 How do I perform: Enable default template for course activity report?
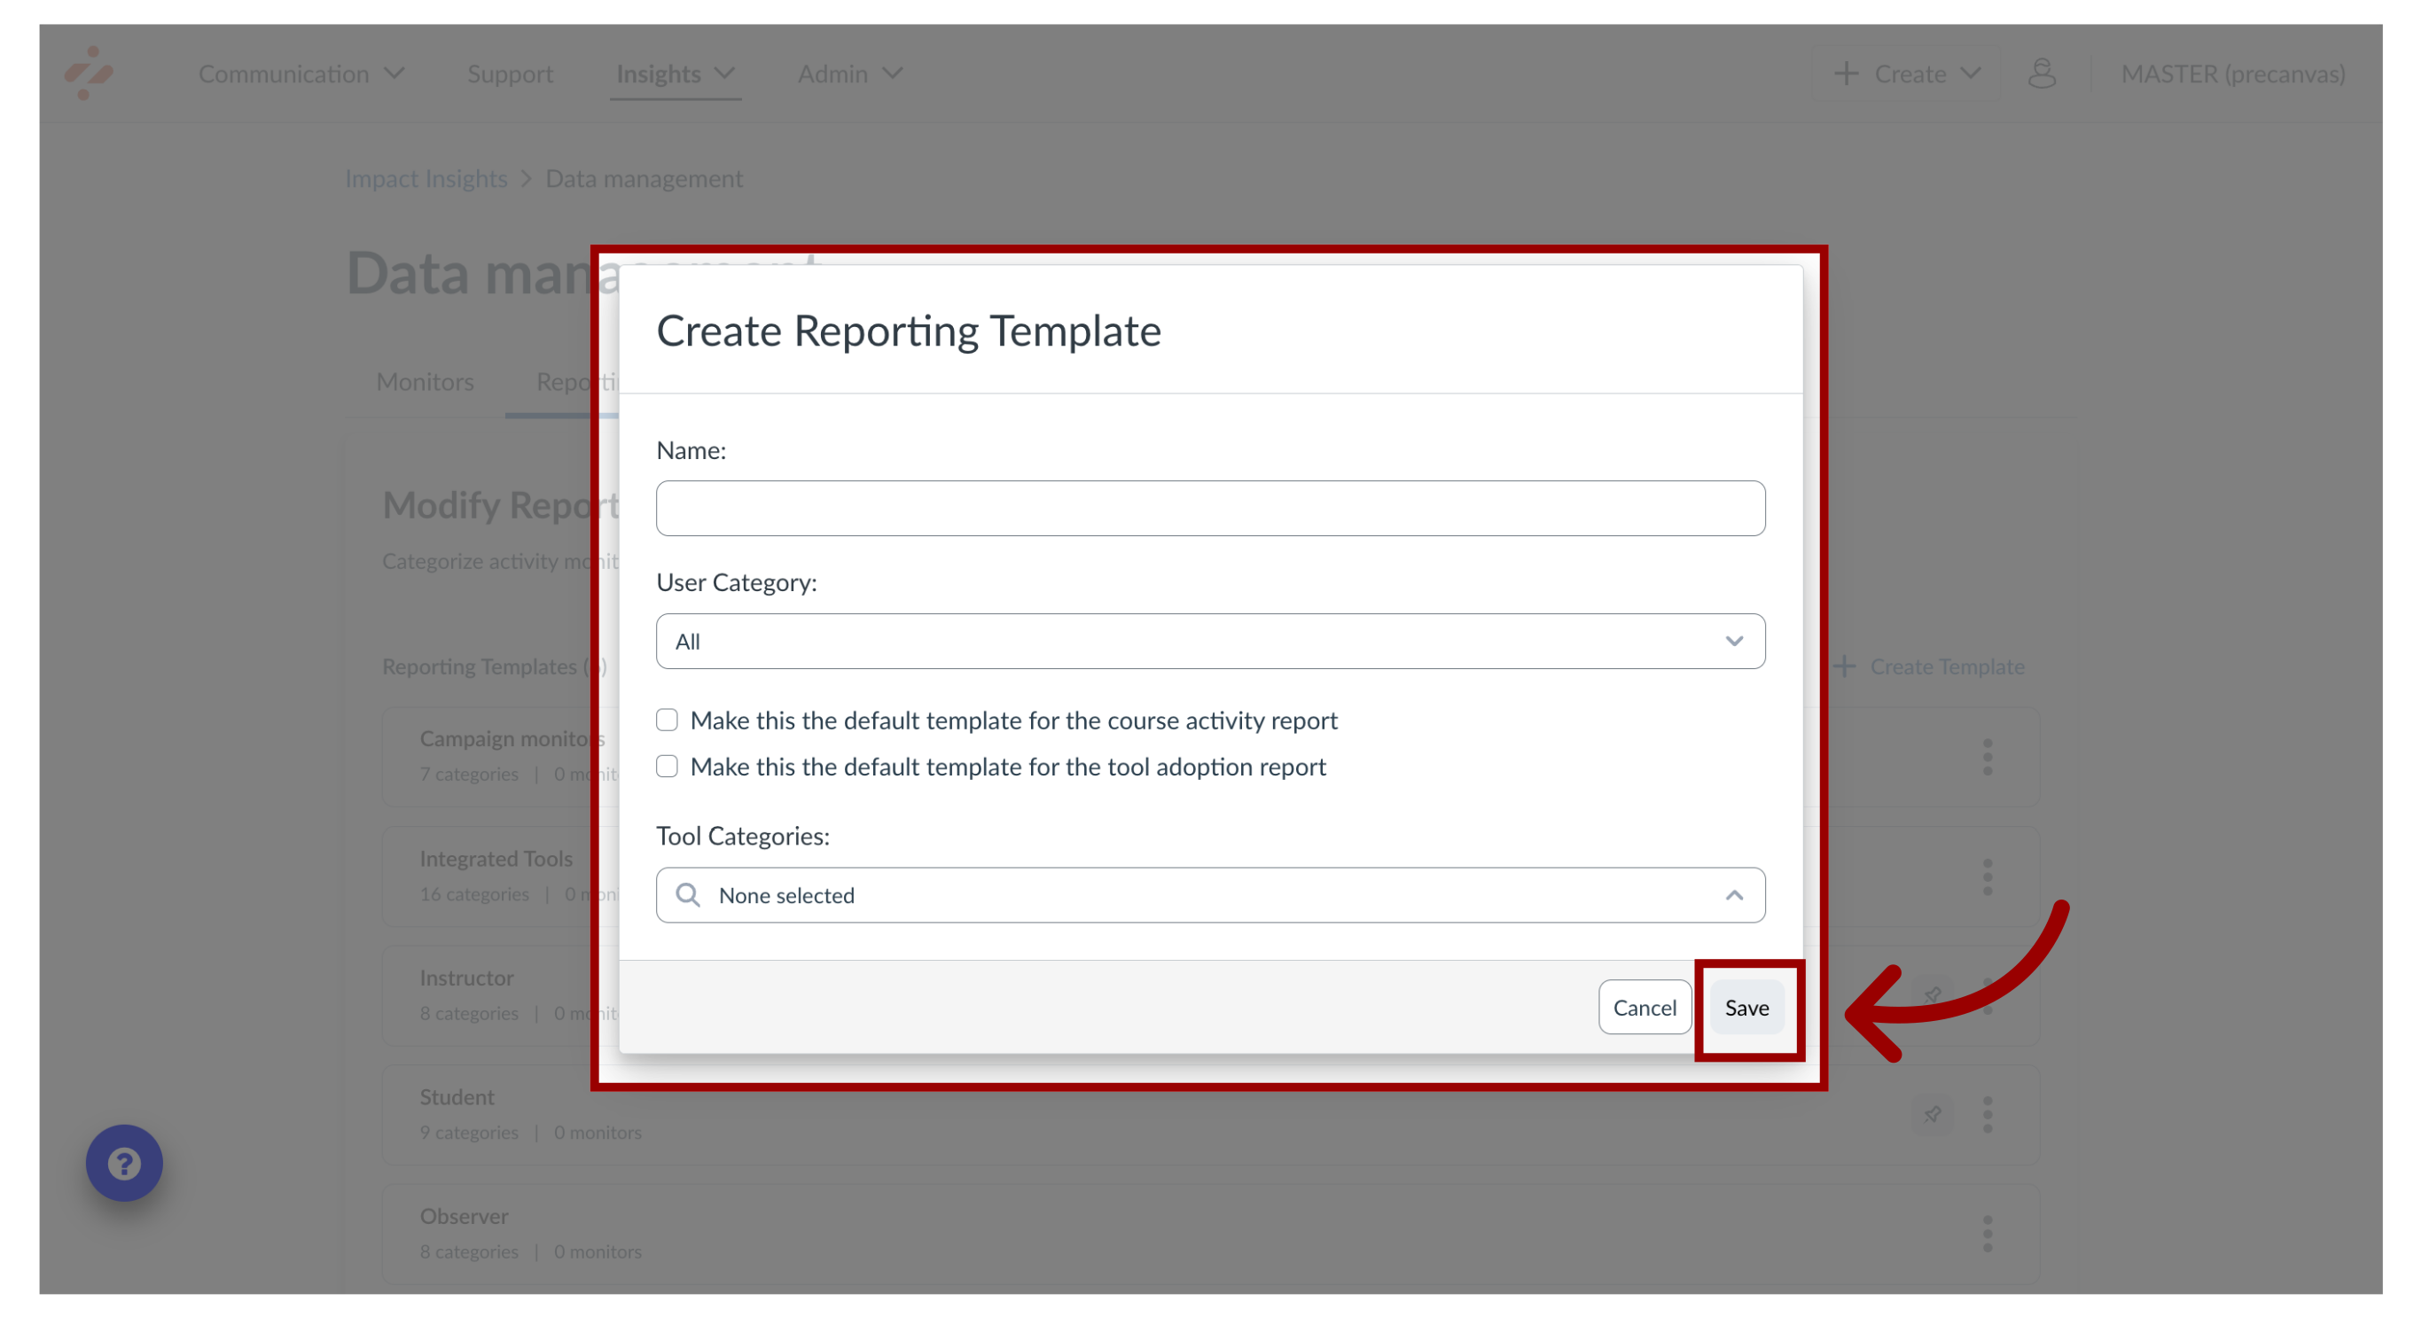667,721
